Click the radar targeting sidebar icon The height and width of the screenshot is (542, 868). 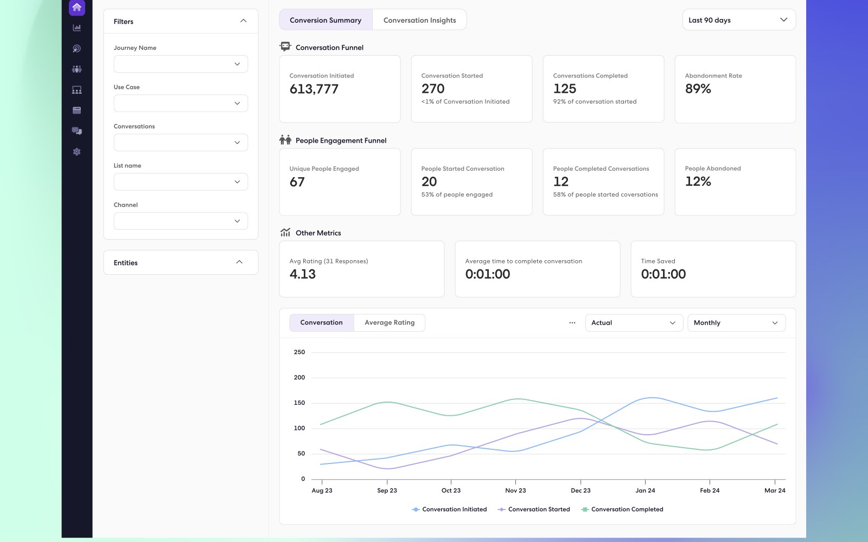[x=76, y=48]
